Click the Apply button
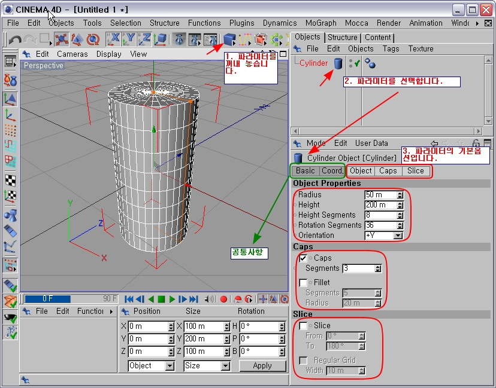The width and height of the screenshot is (496, 388). pos(262,366)
